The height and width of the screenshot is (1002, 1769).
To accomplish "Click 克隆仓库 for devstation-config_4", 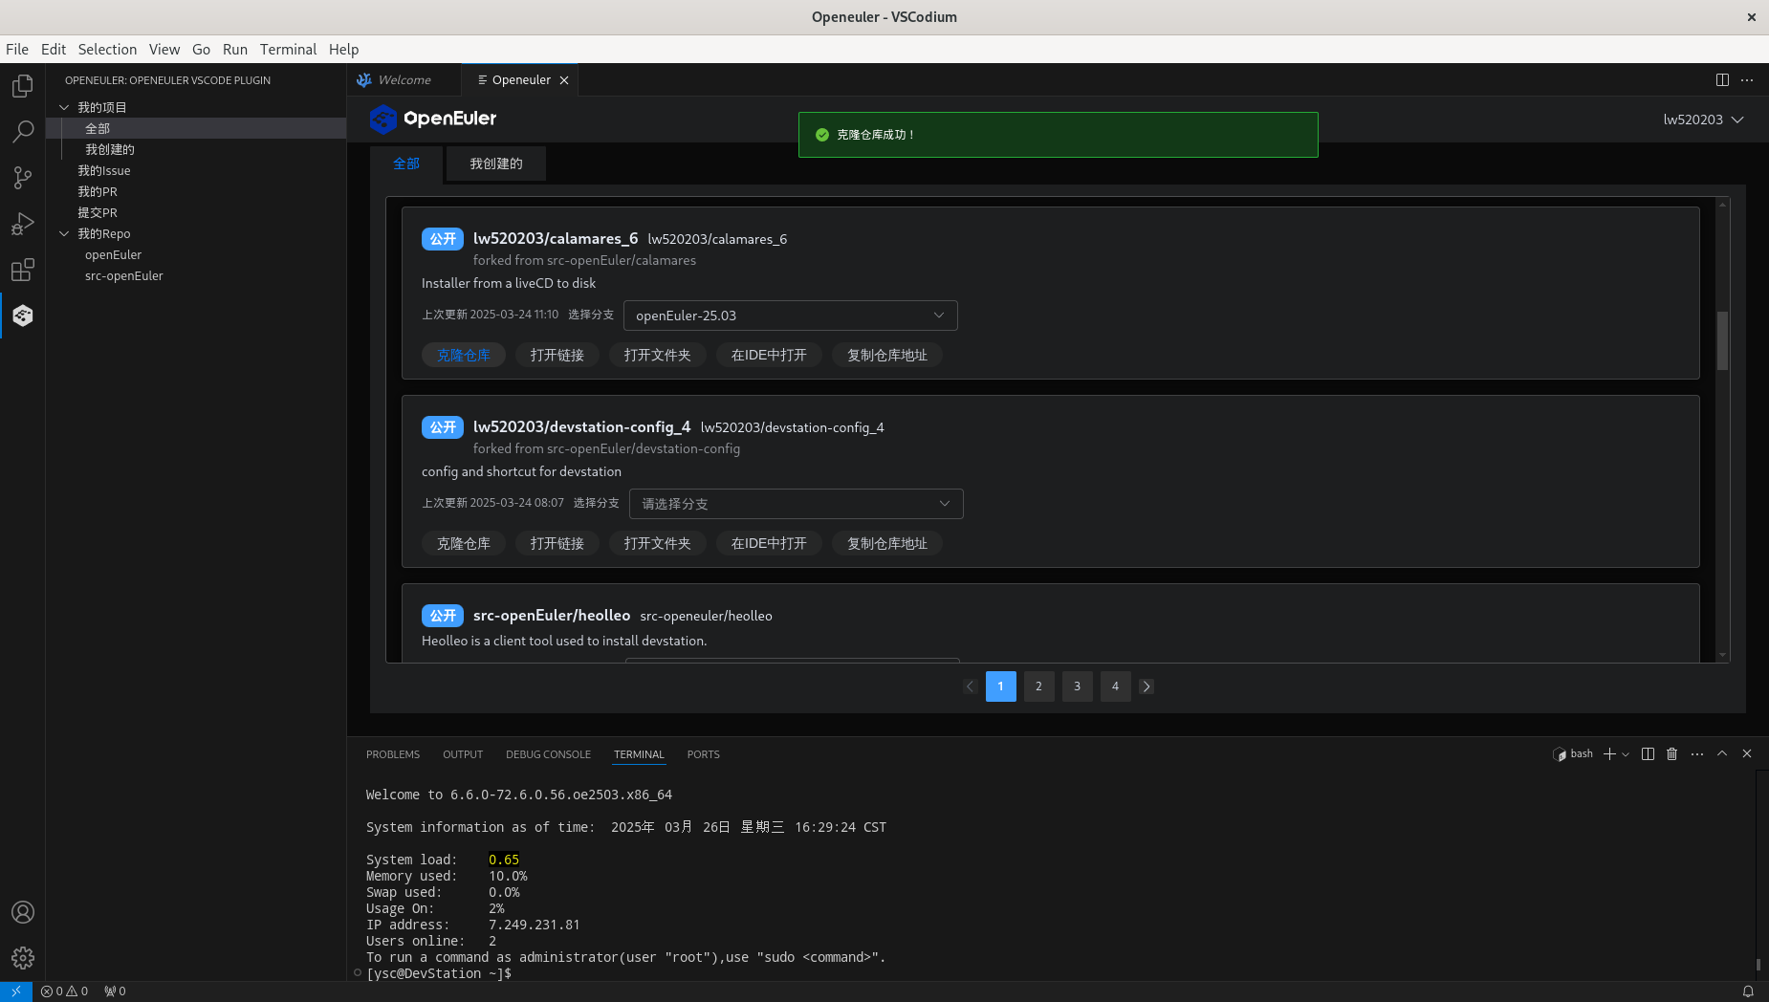I will 463,543.
